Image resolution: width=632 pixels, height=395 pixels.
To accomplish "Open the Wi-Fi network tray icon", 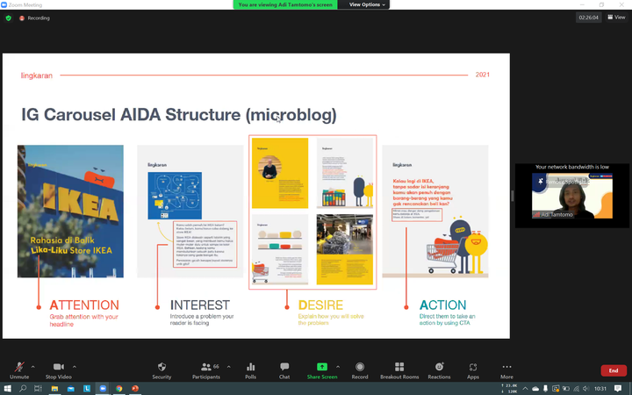I will coord(577,389).
